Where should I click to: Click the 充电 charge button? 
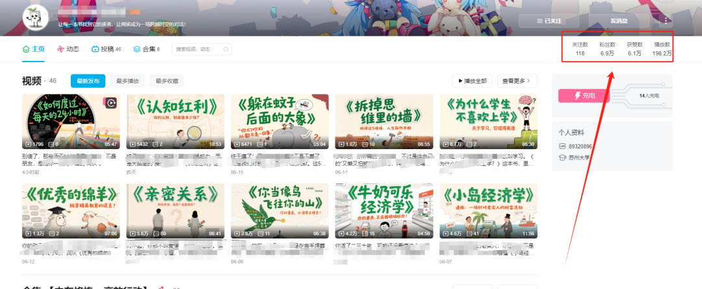point(584,95)
